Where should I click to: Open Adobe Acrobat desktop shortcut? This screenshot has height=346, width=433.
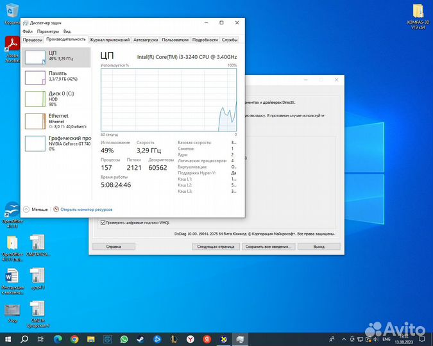pos(12,49)
